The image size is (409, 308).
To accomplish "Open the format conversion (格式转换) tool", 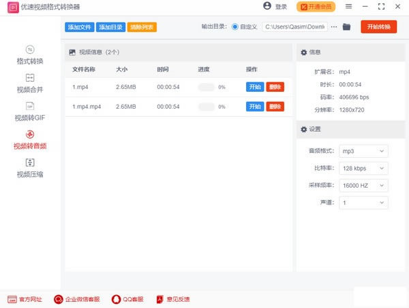I will (29, 54).
